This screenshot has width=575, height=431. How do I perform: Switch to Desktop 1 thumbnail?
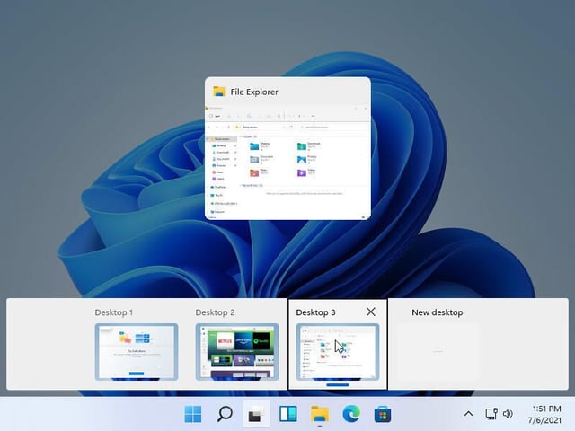click(x=137, y=352)
